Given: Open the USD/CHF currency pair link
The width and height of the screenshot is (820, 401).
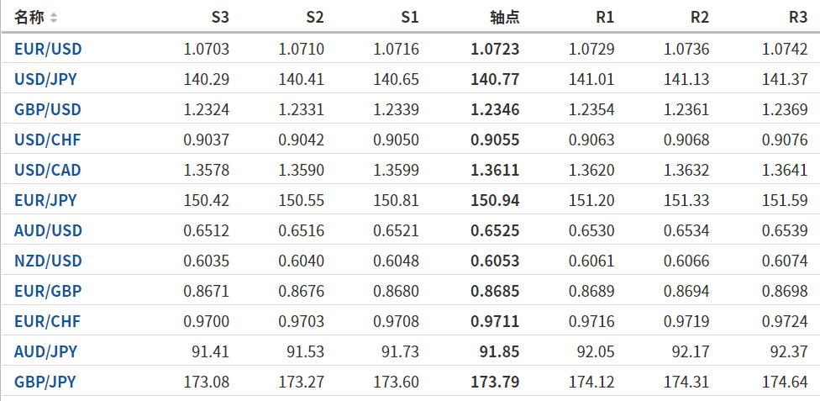Looking at the screenshot, I should pyautogui.click(x=47, y=140).
